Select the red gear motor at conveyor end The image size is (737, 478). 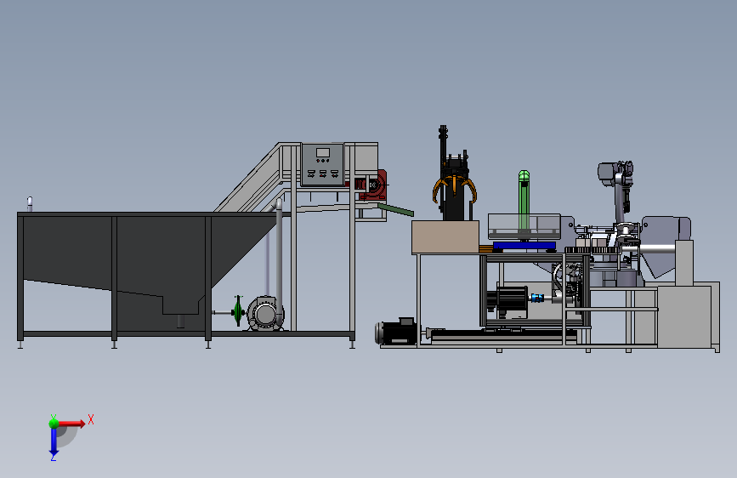point(372,185)
